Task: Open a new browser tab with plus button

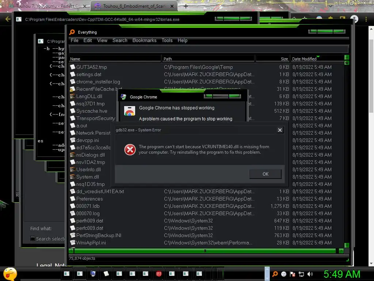Action: [186, 6]
